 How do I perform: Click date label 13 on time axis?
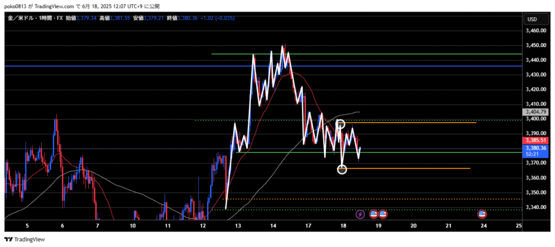point(238,225)
